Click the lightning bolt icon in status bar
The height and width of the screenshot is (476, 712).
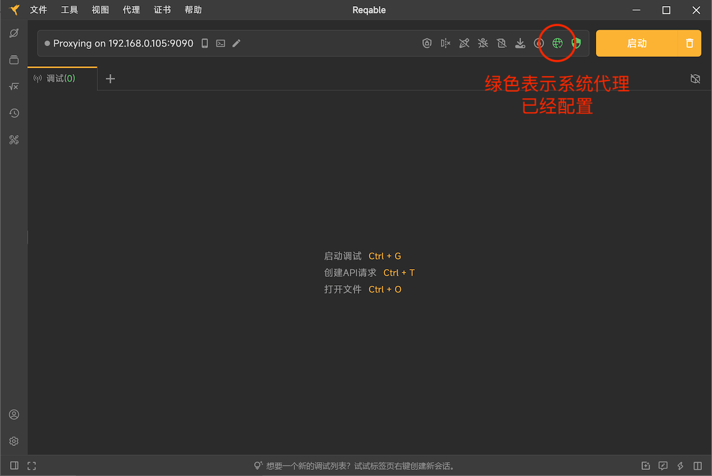coord(680,466)
